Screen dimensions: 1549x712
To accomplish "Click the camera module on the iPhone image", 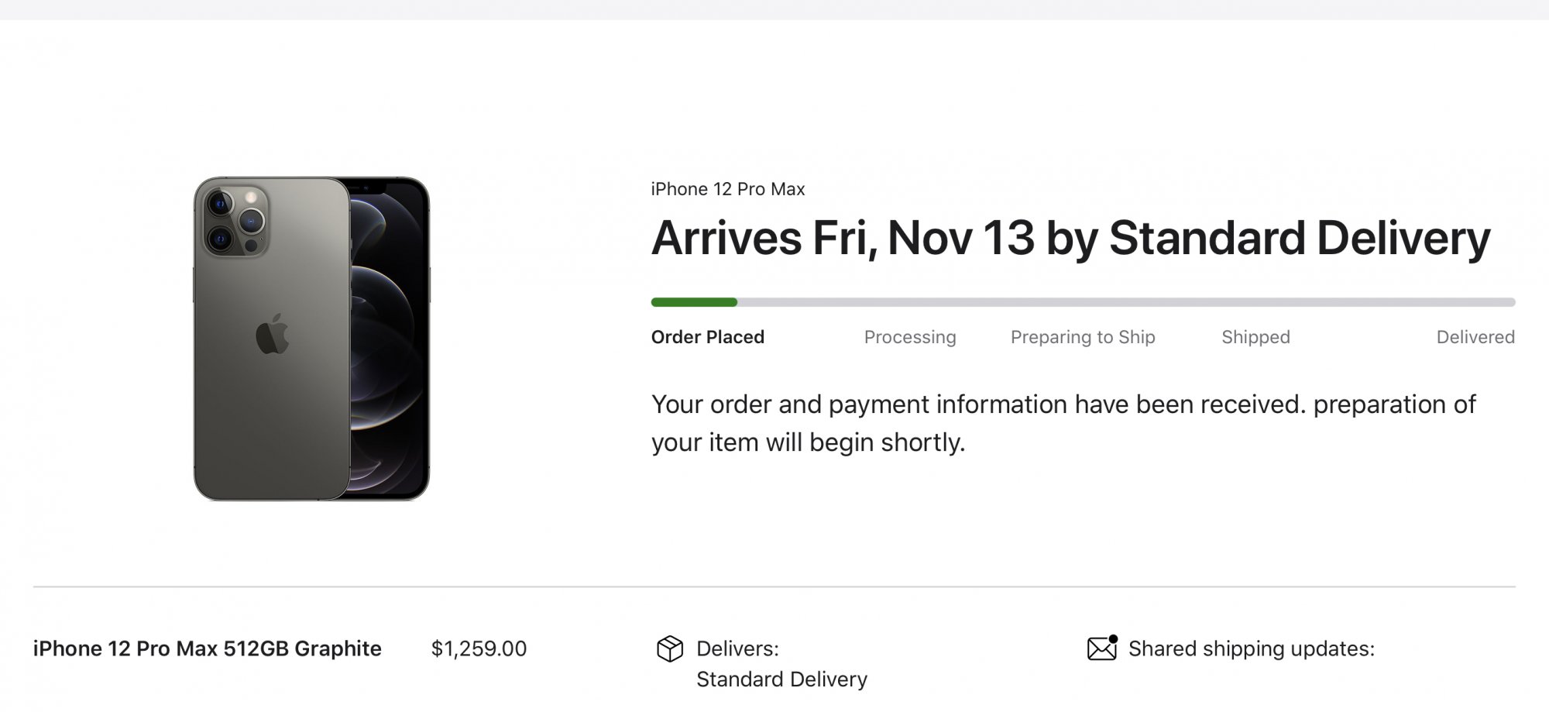I will point(235,220).
